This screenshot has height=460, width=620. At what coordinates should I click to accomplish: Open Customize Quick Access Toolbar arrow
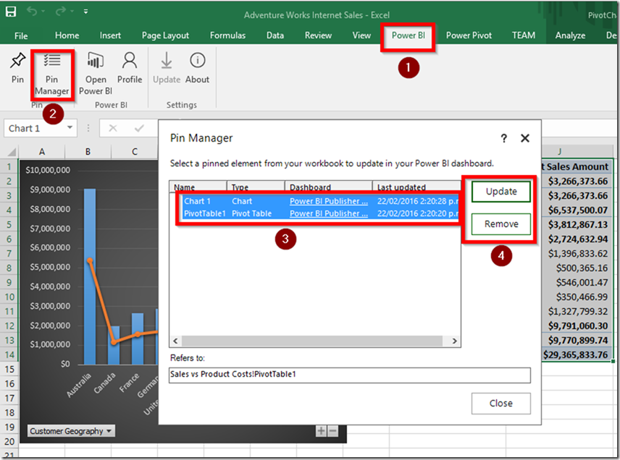(85, 12)
